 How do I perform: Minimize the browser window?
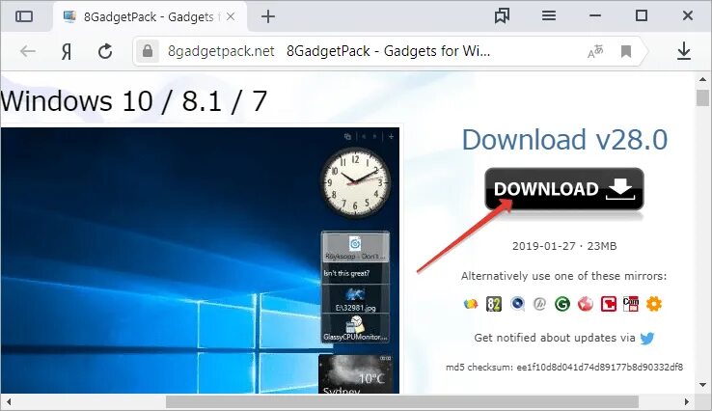point(595,15)
